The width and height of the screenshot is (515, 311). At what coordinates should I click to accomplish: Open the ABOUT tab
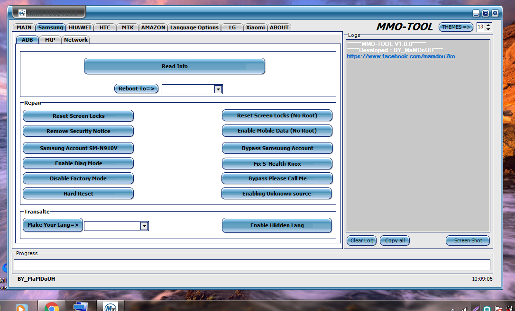(x=279, y=27)
